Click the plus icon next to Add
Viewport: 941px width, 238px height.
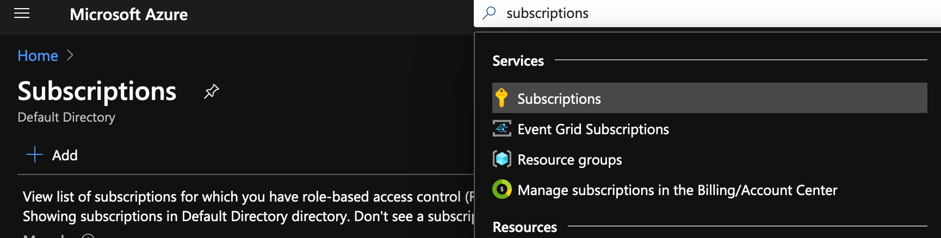pyautogui.click(x=35, y=155)
